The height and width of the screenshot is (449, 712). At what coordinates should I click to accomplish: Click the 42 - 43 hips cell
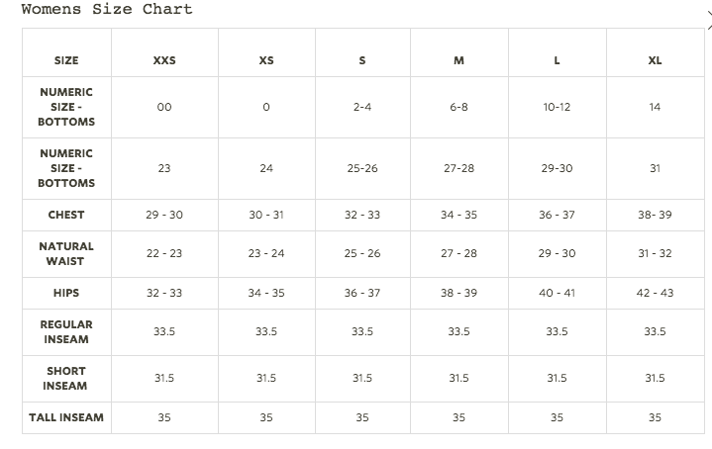point(655,293)
